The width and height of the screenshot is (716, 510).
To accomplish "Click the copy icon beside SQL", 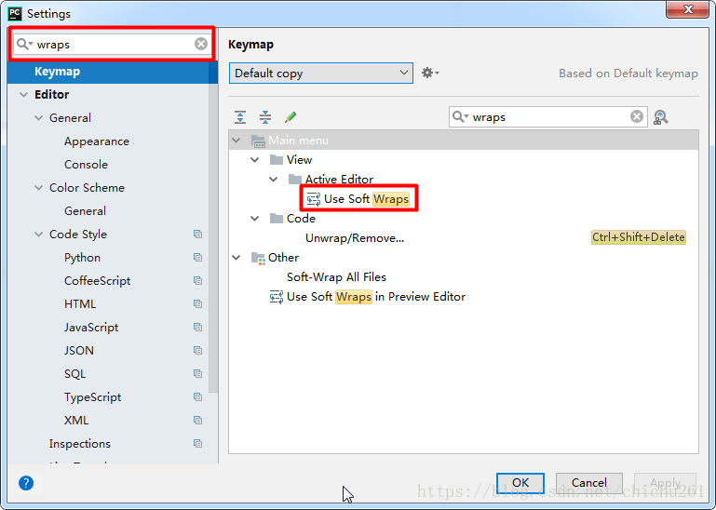I will tap(197, 374).
